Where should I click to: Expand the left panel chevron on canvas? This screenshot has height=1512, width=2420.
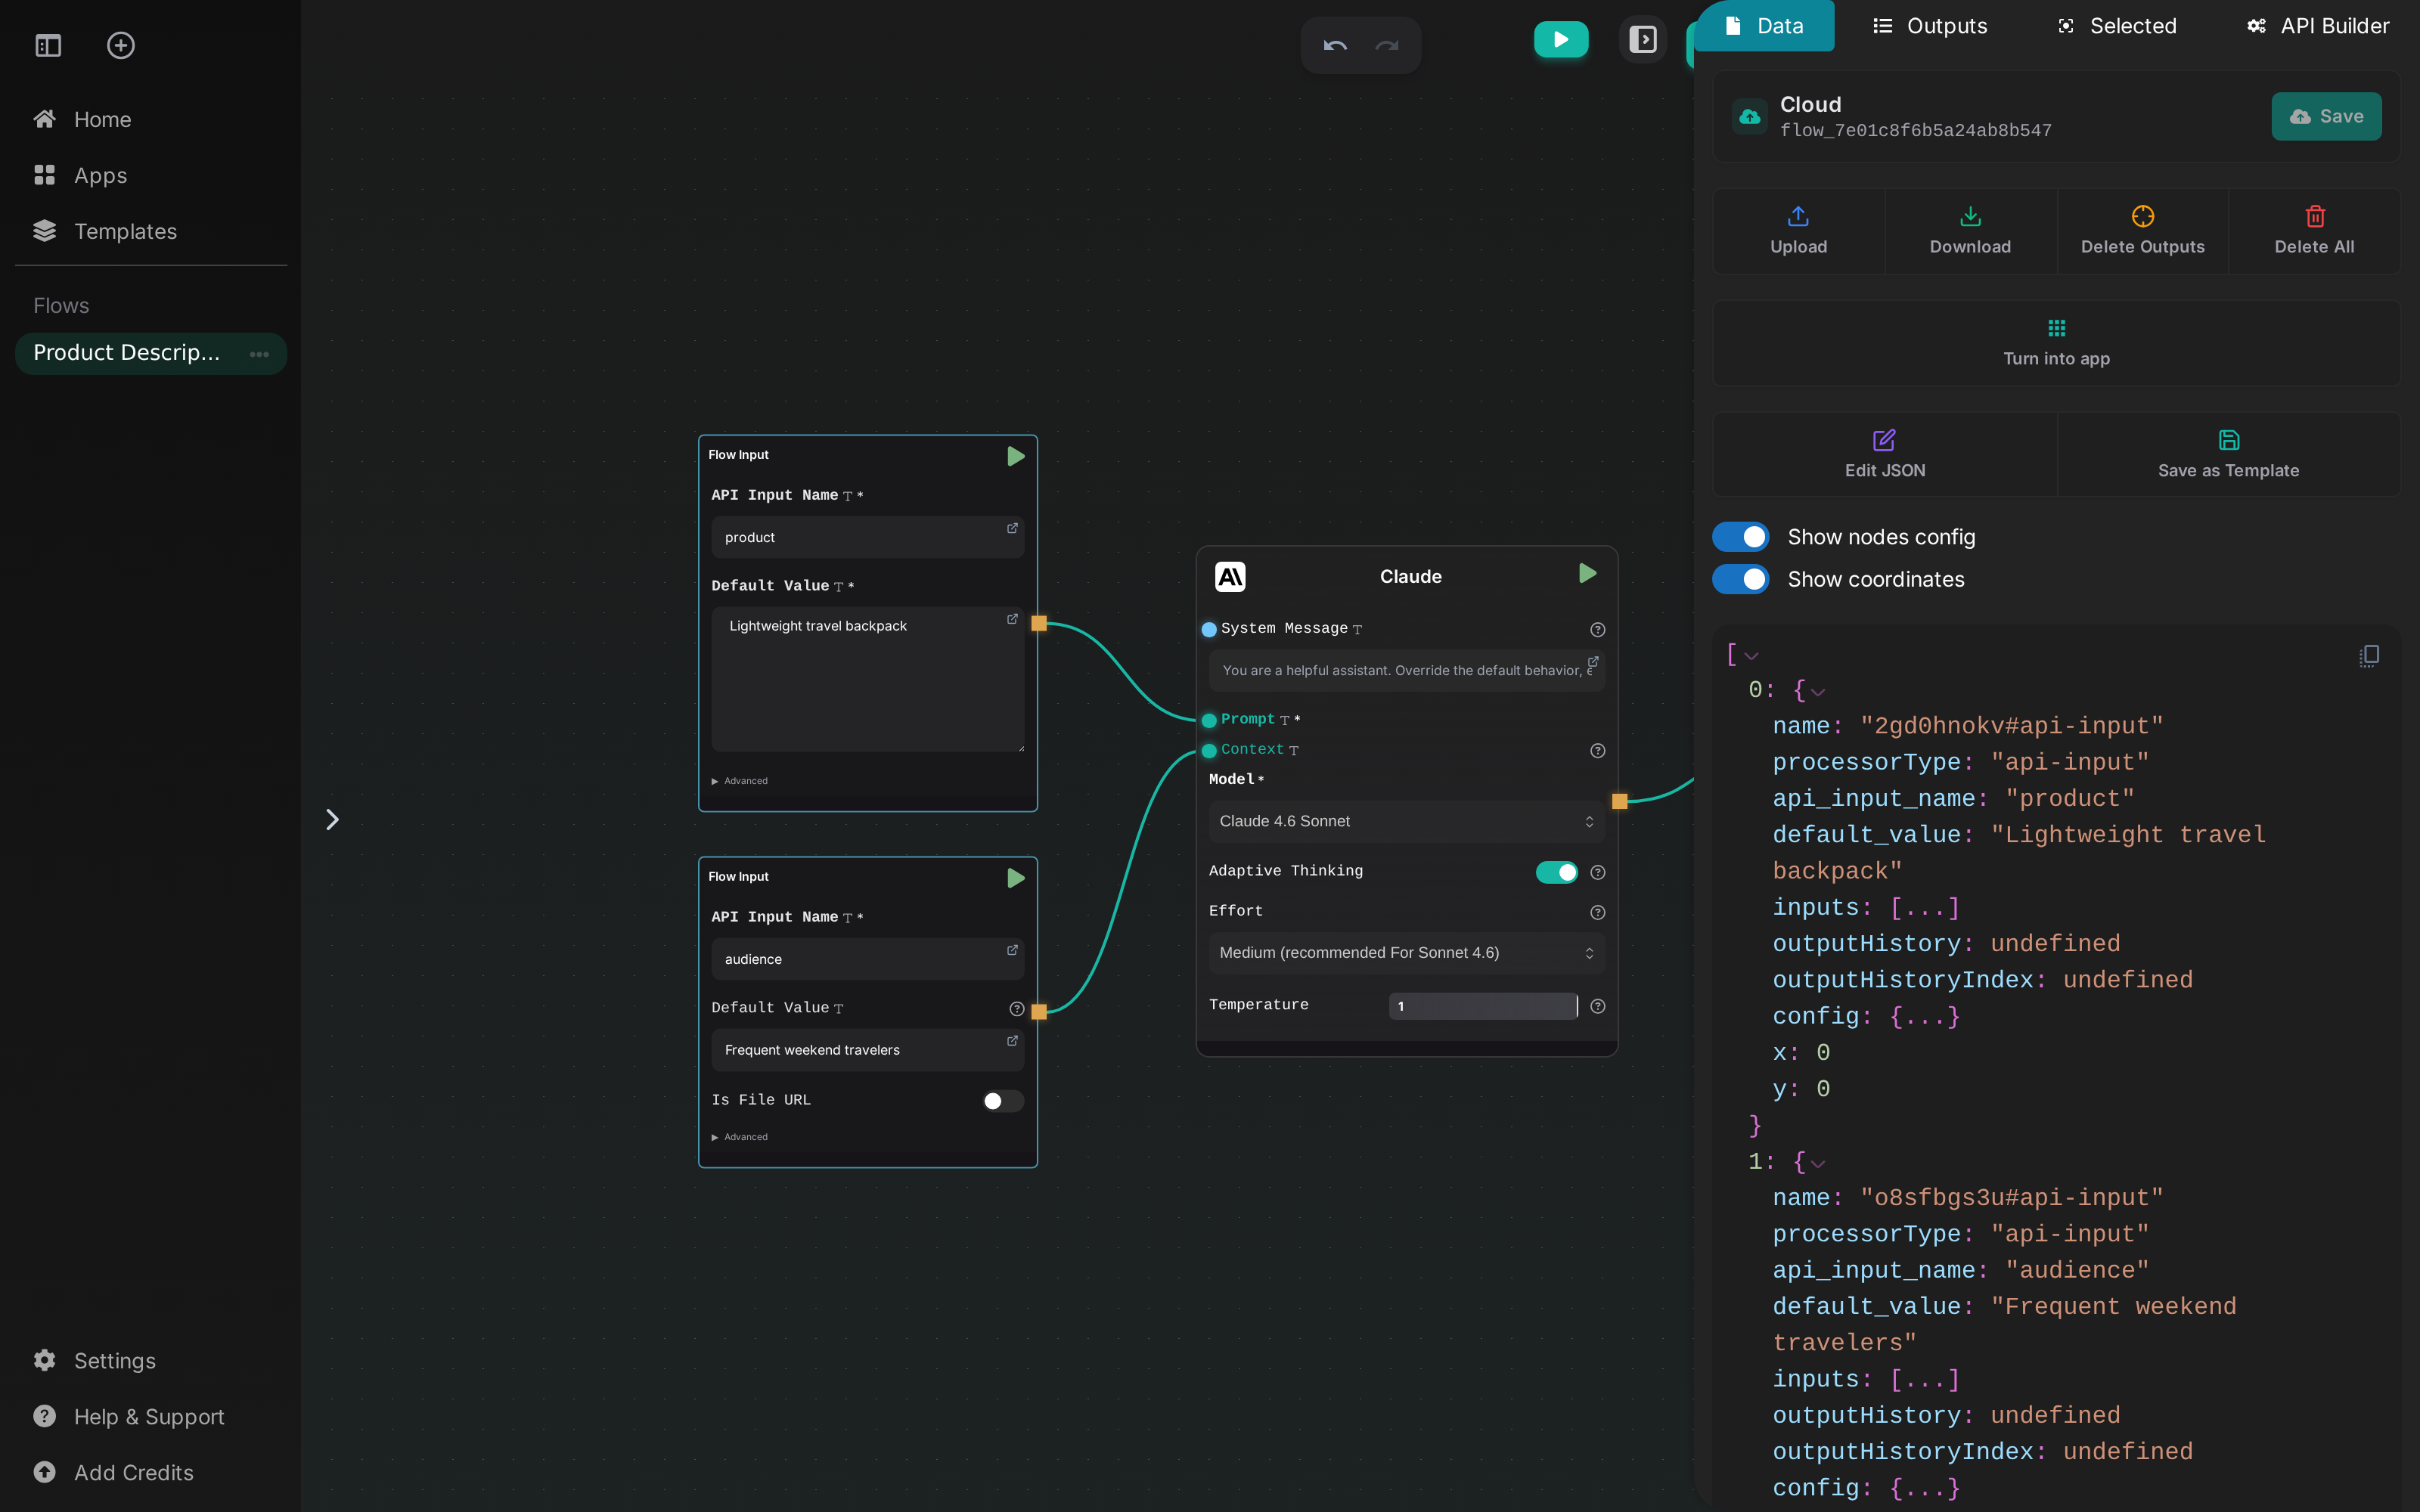332,820
